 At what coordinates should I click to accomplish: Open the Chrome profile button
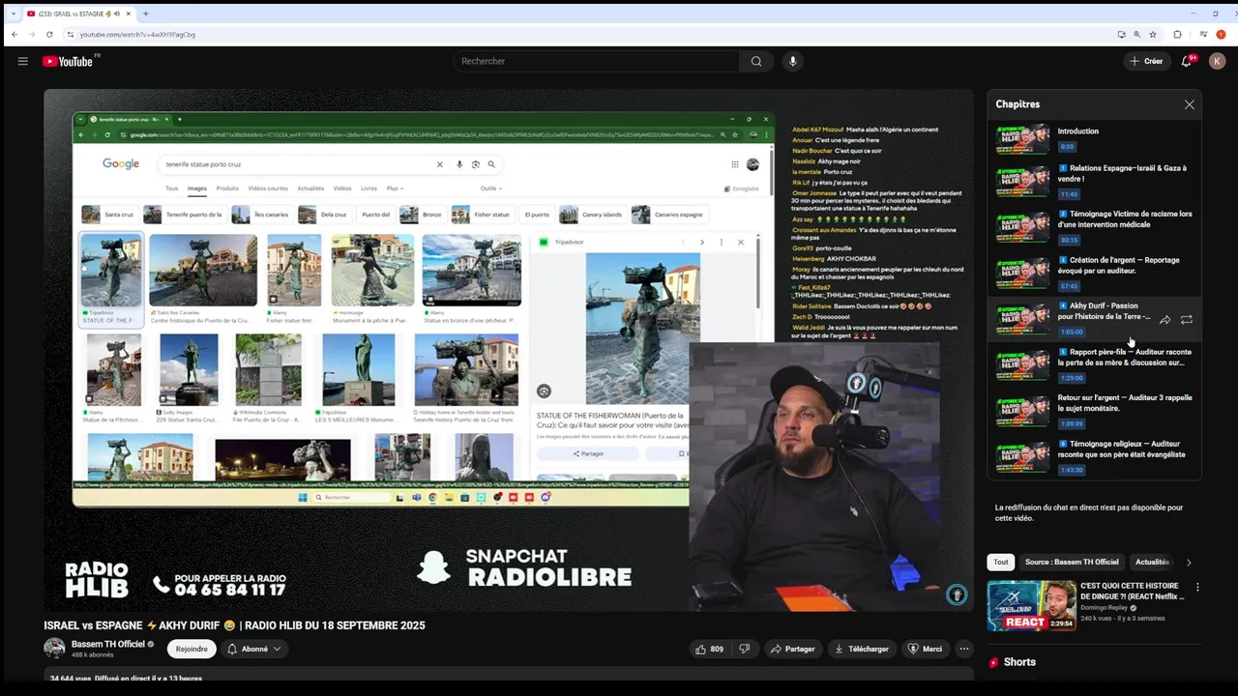pos(1222,34)
